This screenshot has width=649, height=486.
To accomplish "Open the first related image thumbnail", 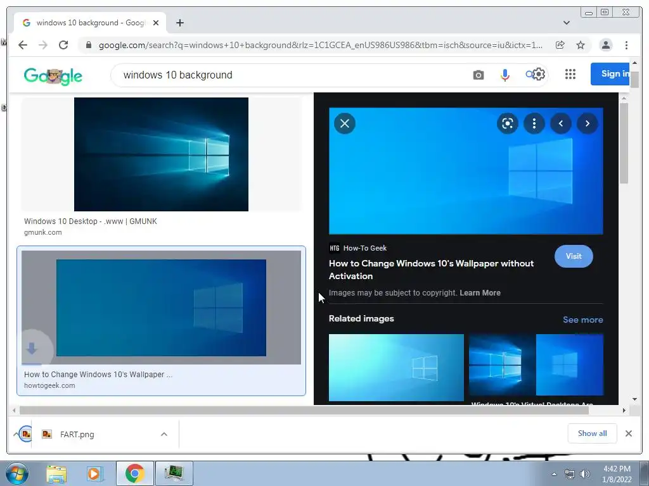I will (396, 368).
